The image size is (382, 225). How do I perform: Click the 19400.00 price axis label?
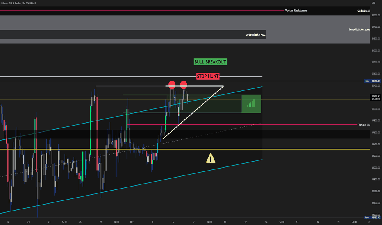coord(376,144)
